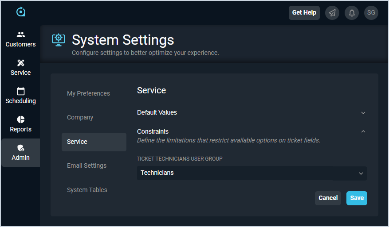Open the Service tools icon in sidebar
The width and height of the screenshot is (389, 227).
21,63
